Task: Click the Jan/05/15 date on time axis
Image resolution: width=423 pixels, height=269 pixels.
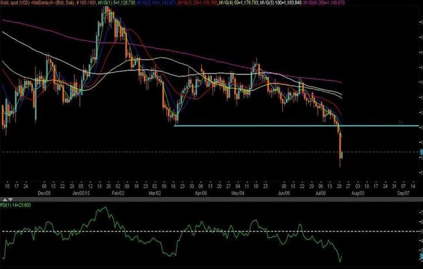Action: coord(83,191)
